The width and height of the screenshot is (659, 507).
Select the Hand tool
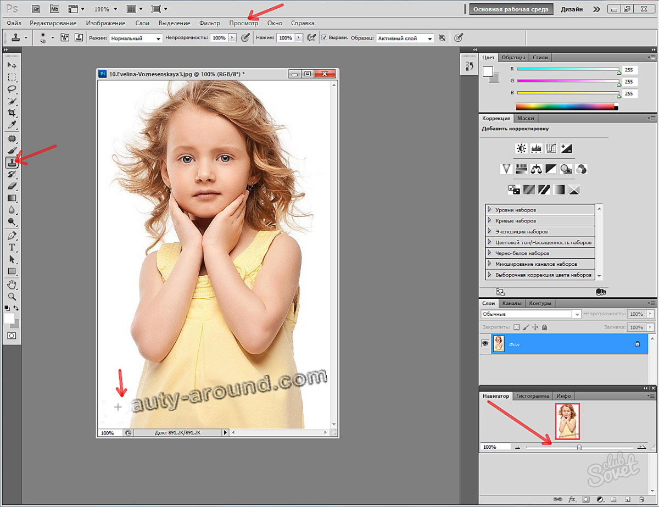12,285
